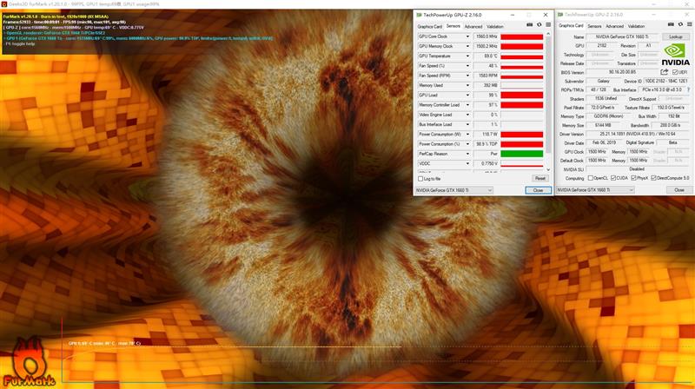The width and height of the screenshot is (695, 389).
Task: Click sensors list scrollbar down arrow
Action: (x=548, y=169)
